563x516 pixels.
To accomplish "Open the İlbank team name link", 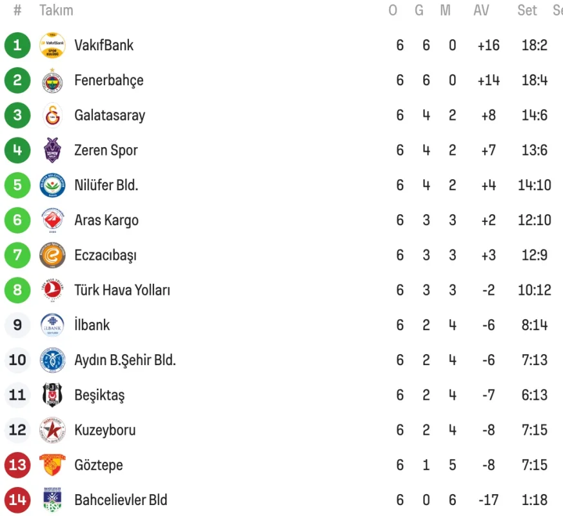I will click(92, 325).
